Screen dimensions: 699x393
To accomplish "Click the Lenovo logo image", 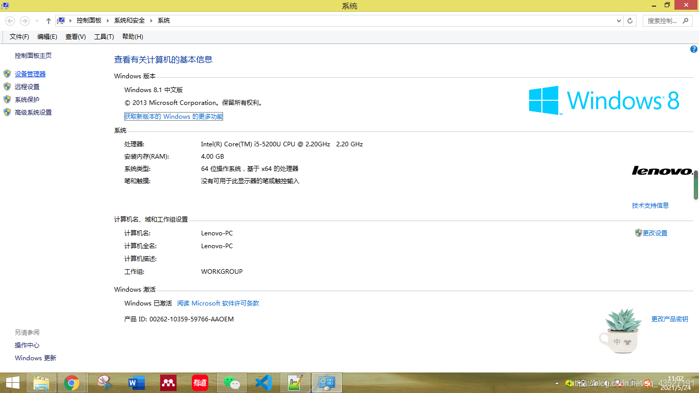I will click(x=662, y=170).
